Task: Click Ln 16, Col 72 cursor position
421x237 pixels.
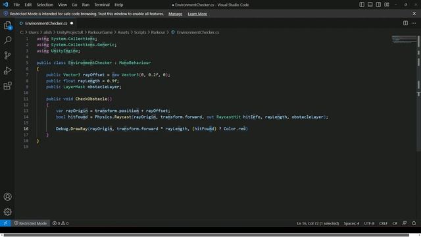Action: [318, 223]
